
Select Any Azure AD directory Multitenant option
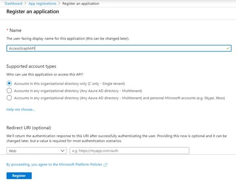tap(9, 90)
